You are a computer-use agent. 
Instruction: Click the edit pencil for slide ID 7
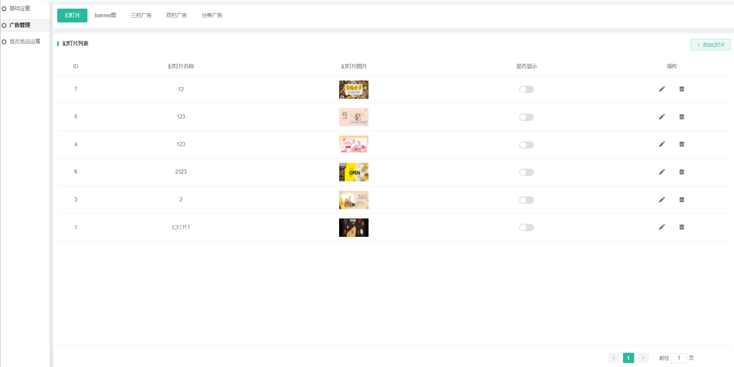[x=662, y=89]
